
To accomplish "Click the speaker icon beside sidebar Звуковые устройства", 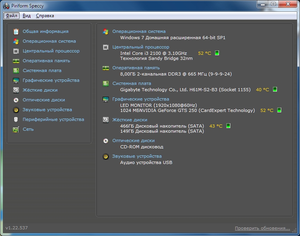I will (16, 110).
